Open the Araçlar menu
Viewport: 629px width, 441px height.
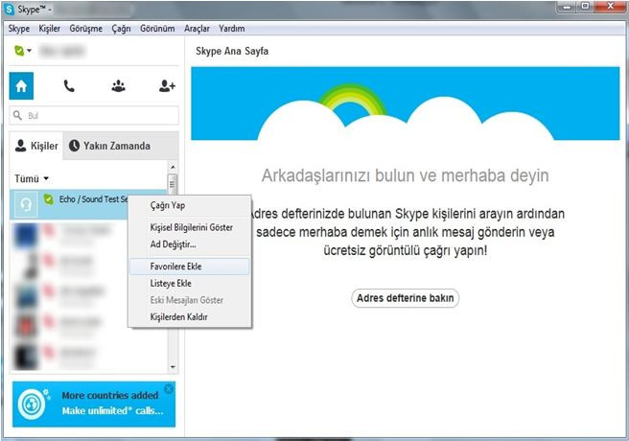pyautogui.click(x=197, y=29)
